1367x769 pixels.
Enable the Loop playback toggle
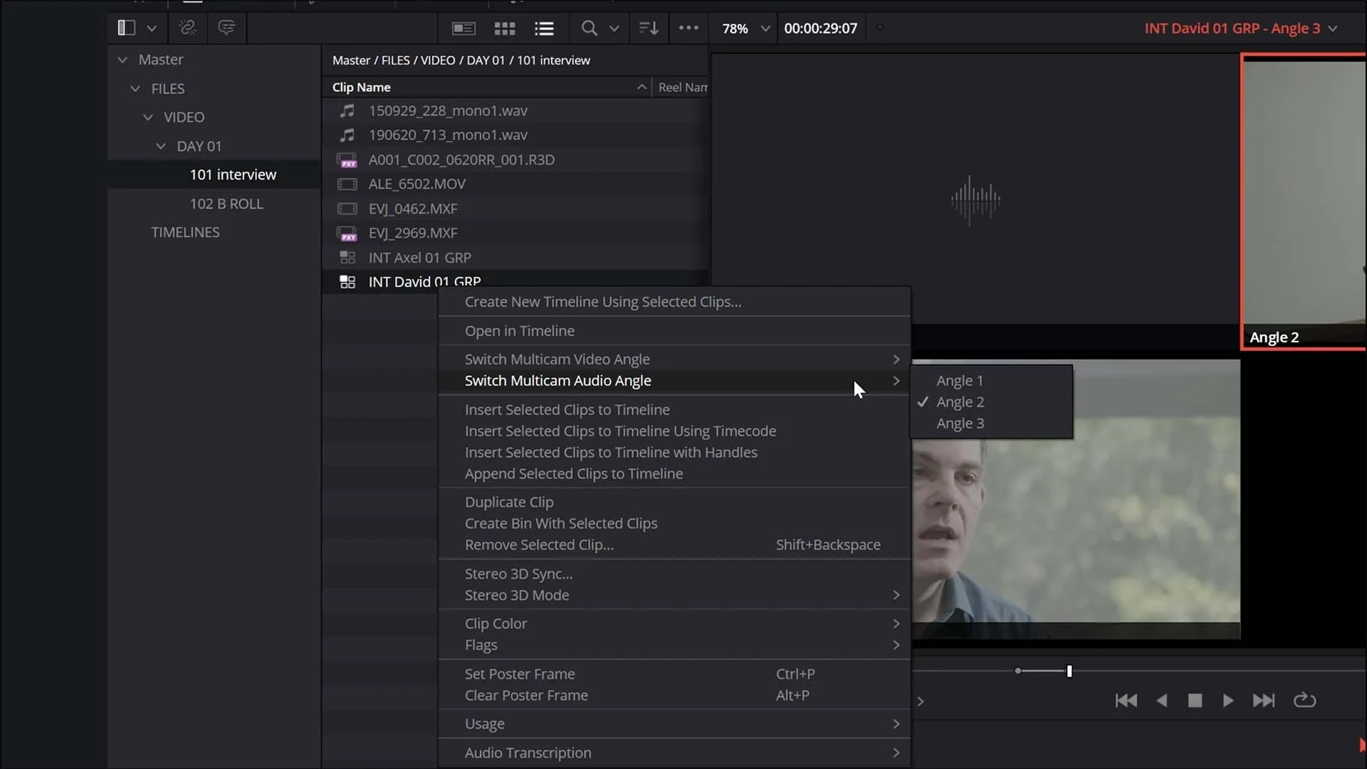click(x=1305, y=701)
